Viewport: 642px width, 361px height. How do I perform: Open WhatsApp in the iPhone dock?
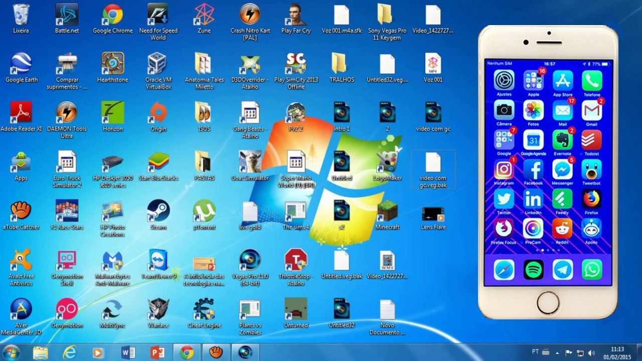[592, 270]
